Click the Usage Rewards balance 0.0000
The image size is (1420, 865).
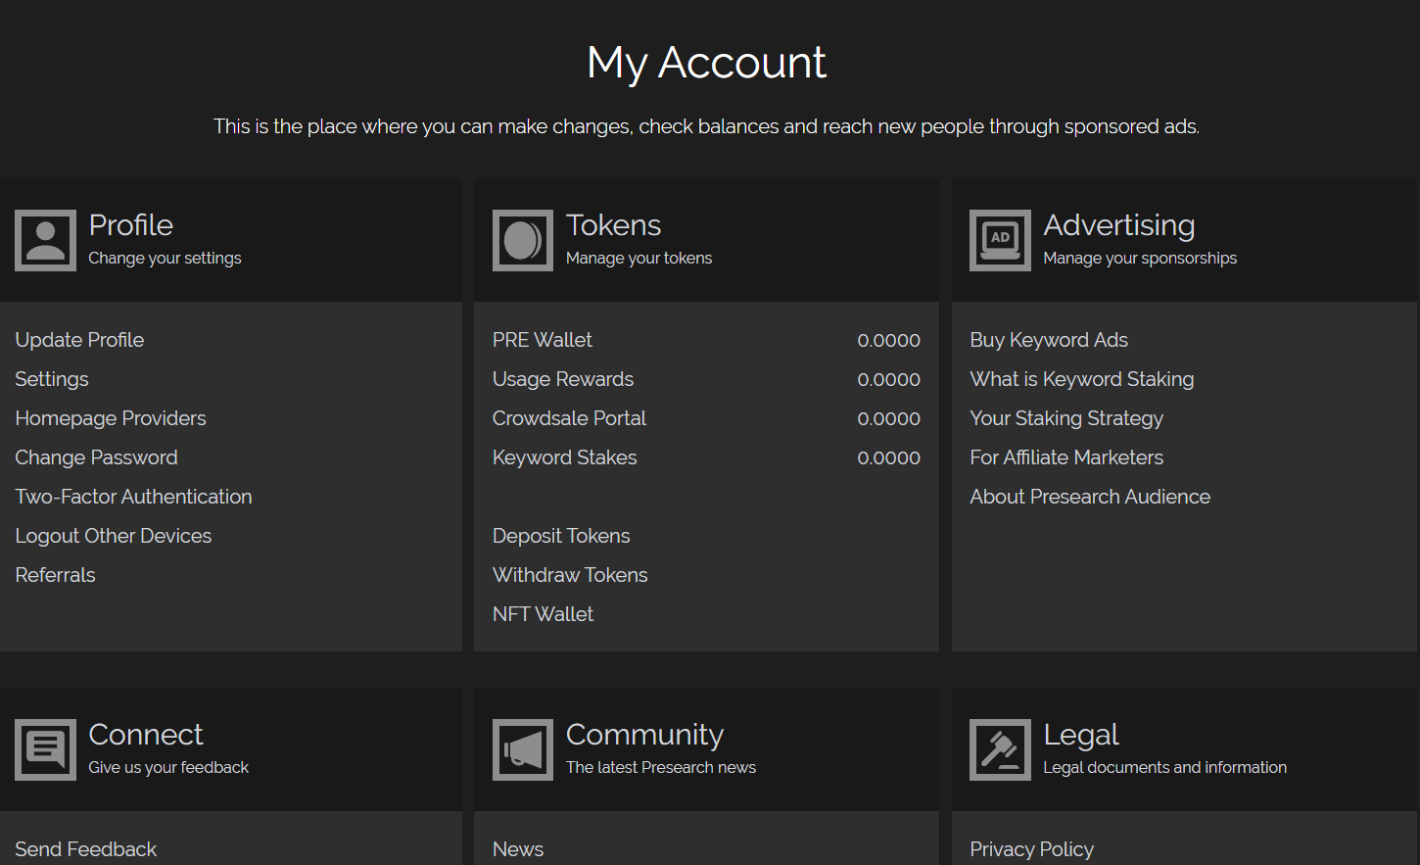(x=889, y=380)
